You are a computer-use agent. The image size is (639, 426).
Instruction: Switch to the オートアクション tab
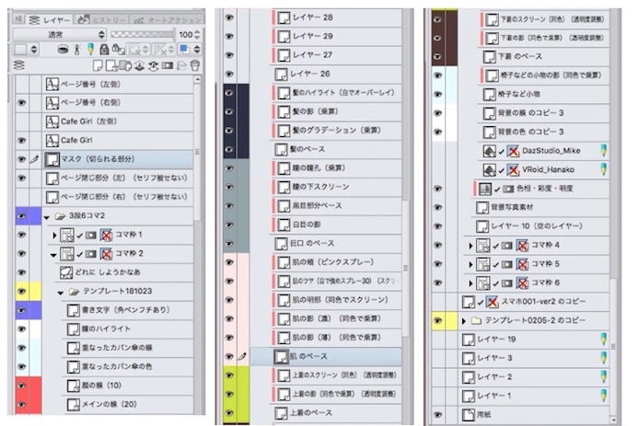[x=168, y=19]
